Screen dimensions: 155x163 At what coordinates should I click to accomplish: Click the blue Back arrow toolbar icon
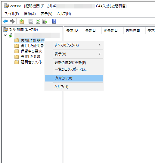click(5, 21)
